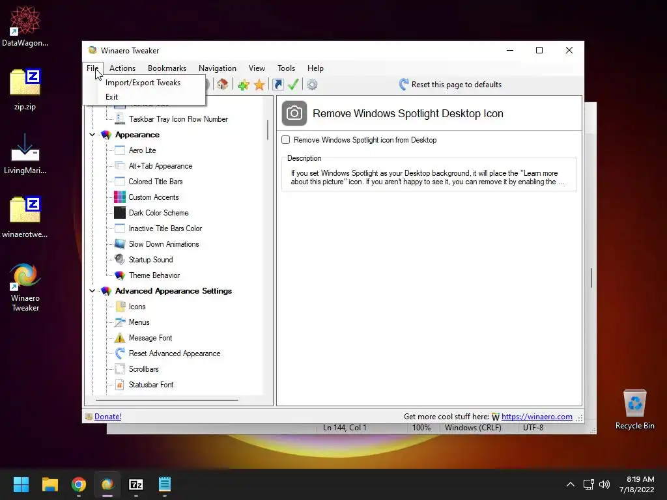Select the Recycle Bin desktop icon
This screenshot has height=500, width=667.
coord(634,409)
